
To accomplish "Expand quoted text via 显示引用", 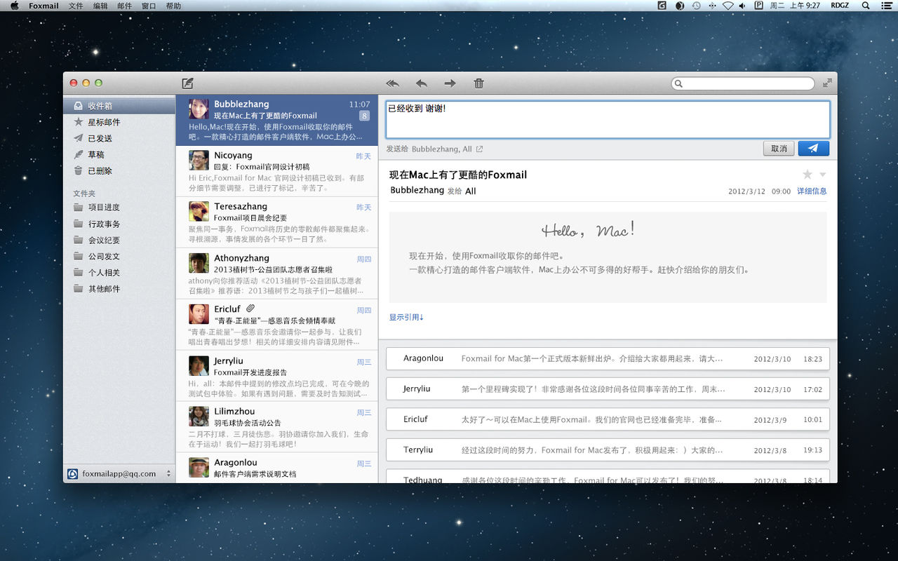I will tap(407, 317).
